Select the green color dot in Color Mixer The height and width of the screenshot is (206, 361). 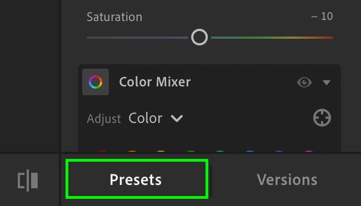[x=191, y=151]
